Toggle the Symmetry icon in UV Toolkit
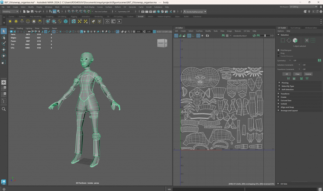The height and width of the screenshot is (191, 323). 319,60
